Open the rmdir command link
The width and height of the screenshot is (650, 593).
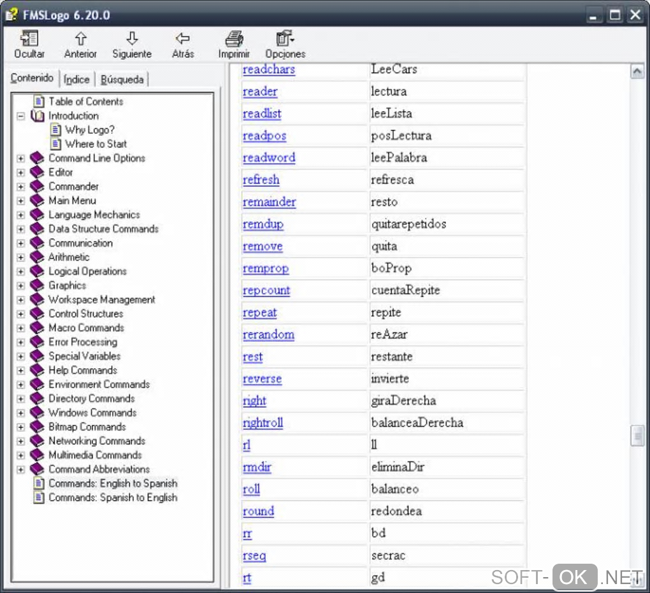257,467
